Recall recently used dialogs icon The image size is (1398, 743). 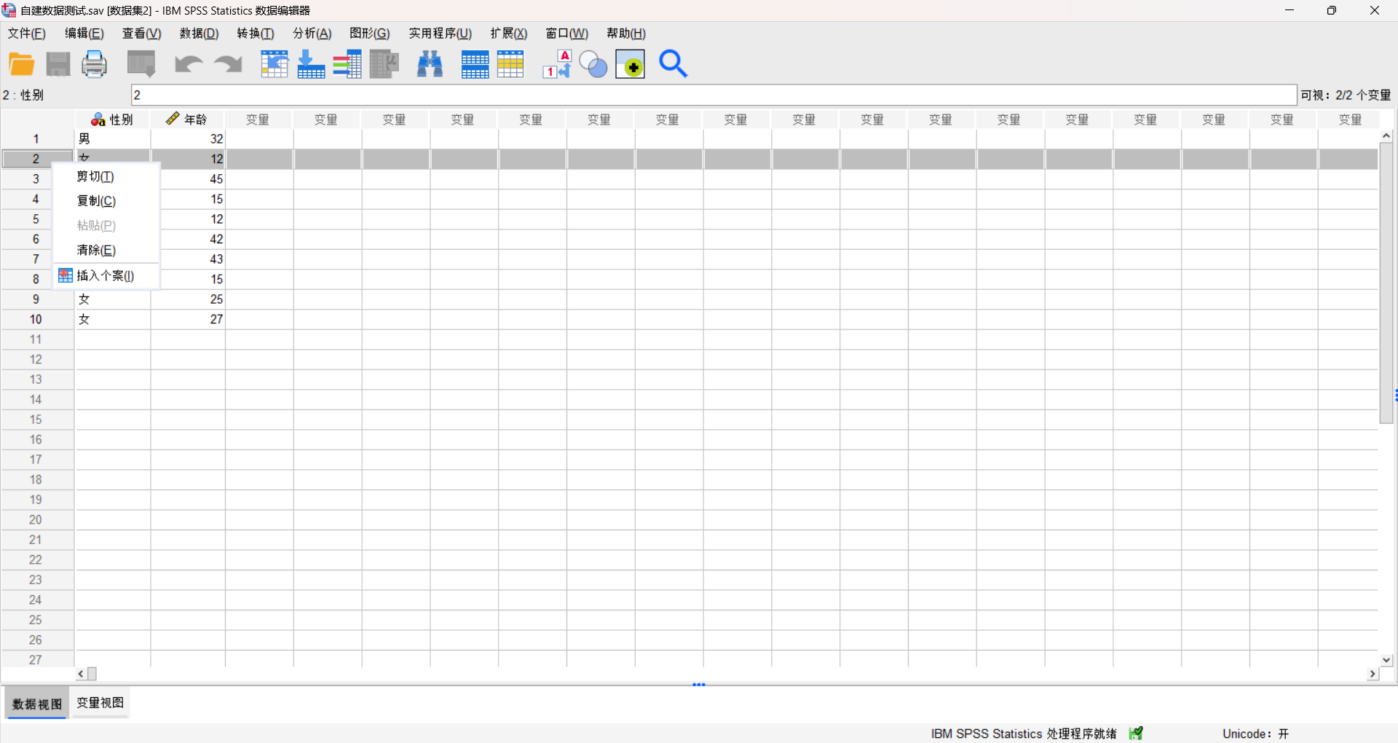pyautogui.click(x=141, y=64)
